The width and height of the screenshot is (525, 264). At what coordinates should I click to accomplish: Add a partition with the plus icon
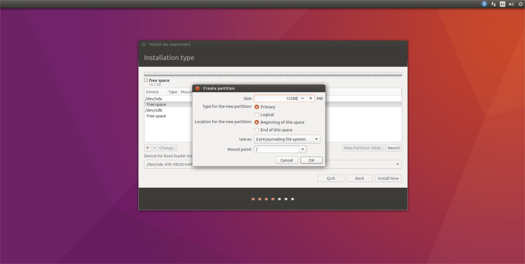tap(147, 148)
